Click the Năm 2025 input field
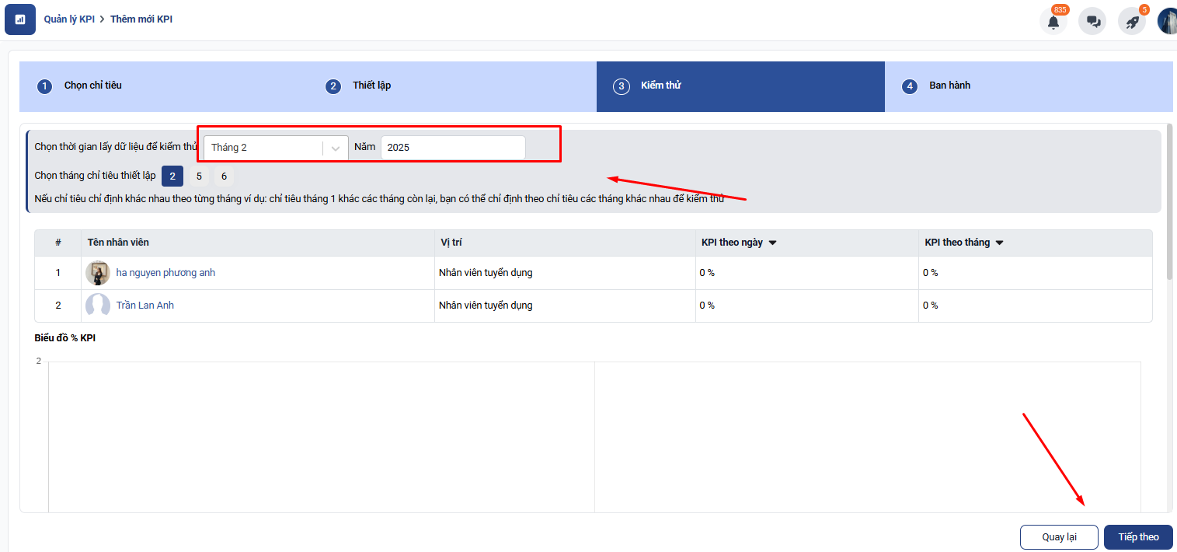1177x552 pixels. click(452, 148)
